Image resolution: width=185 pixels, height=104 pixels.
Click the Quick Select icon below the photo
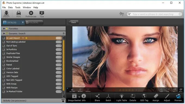tap(72, 90)
